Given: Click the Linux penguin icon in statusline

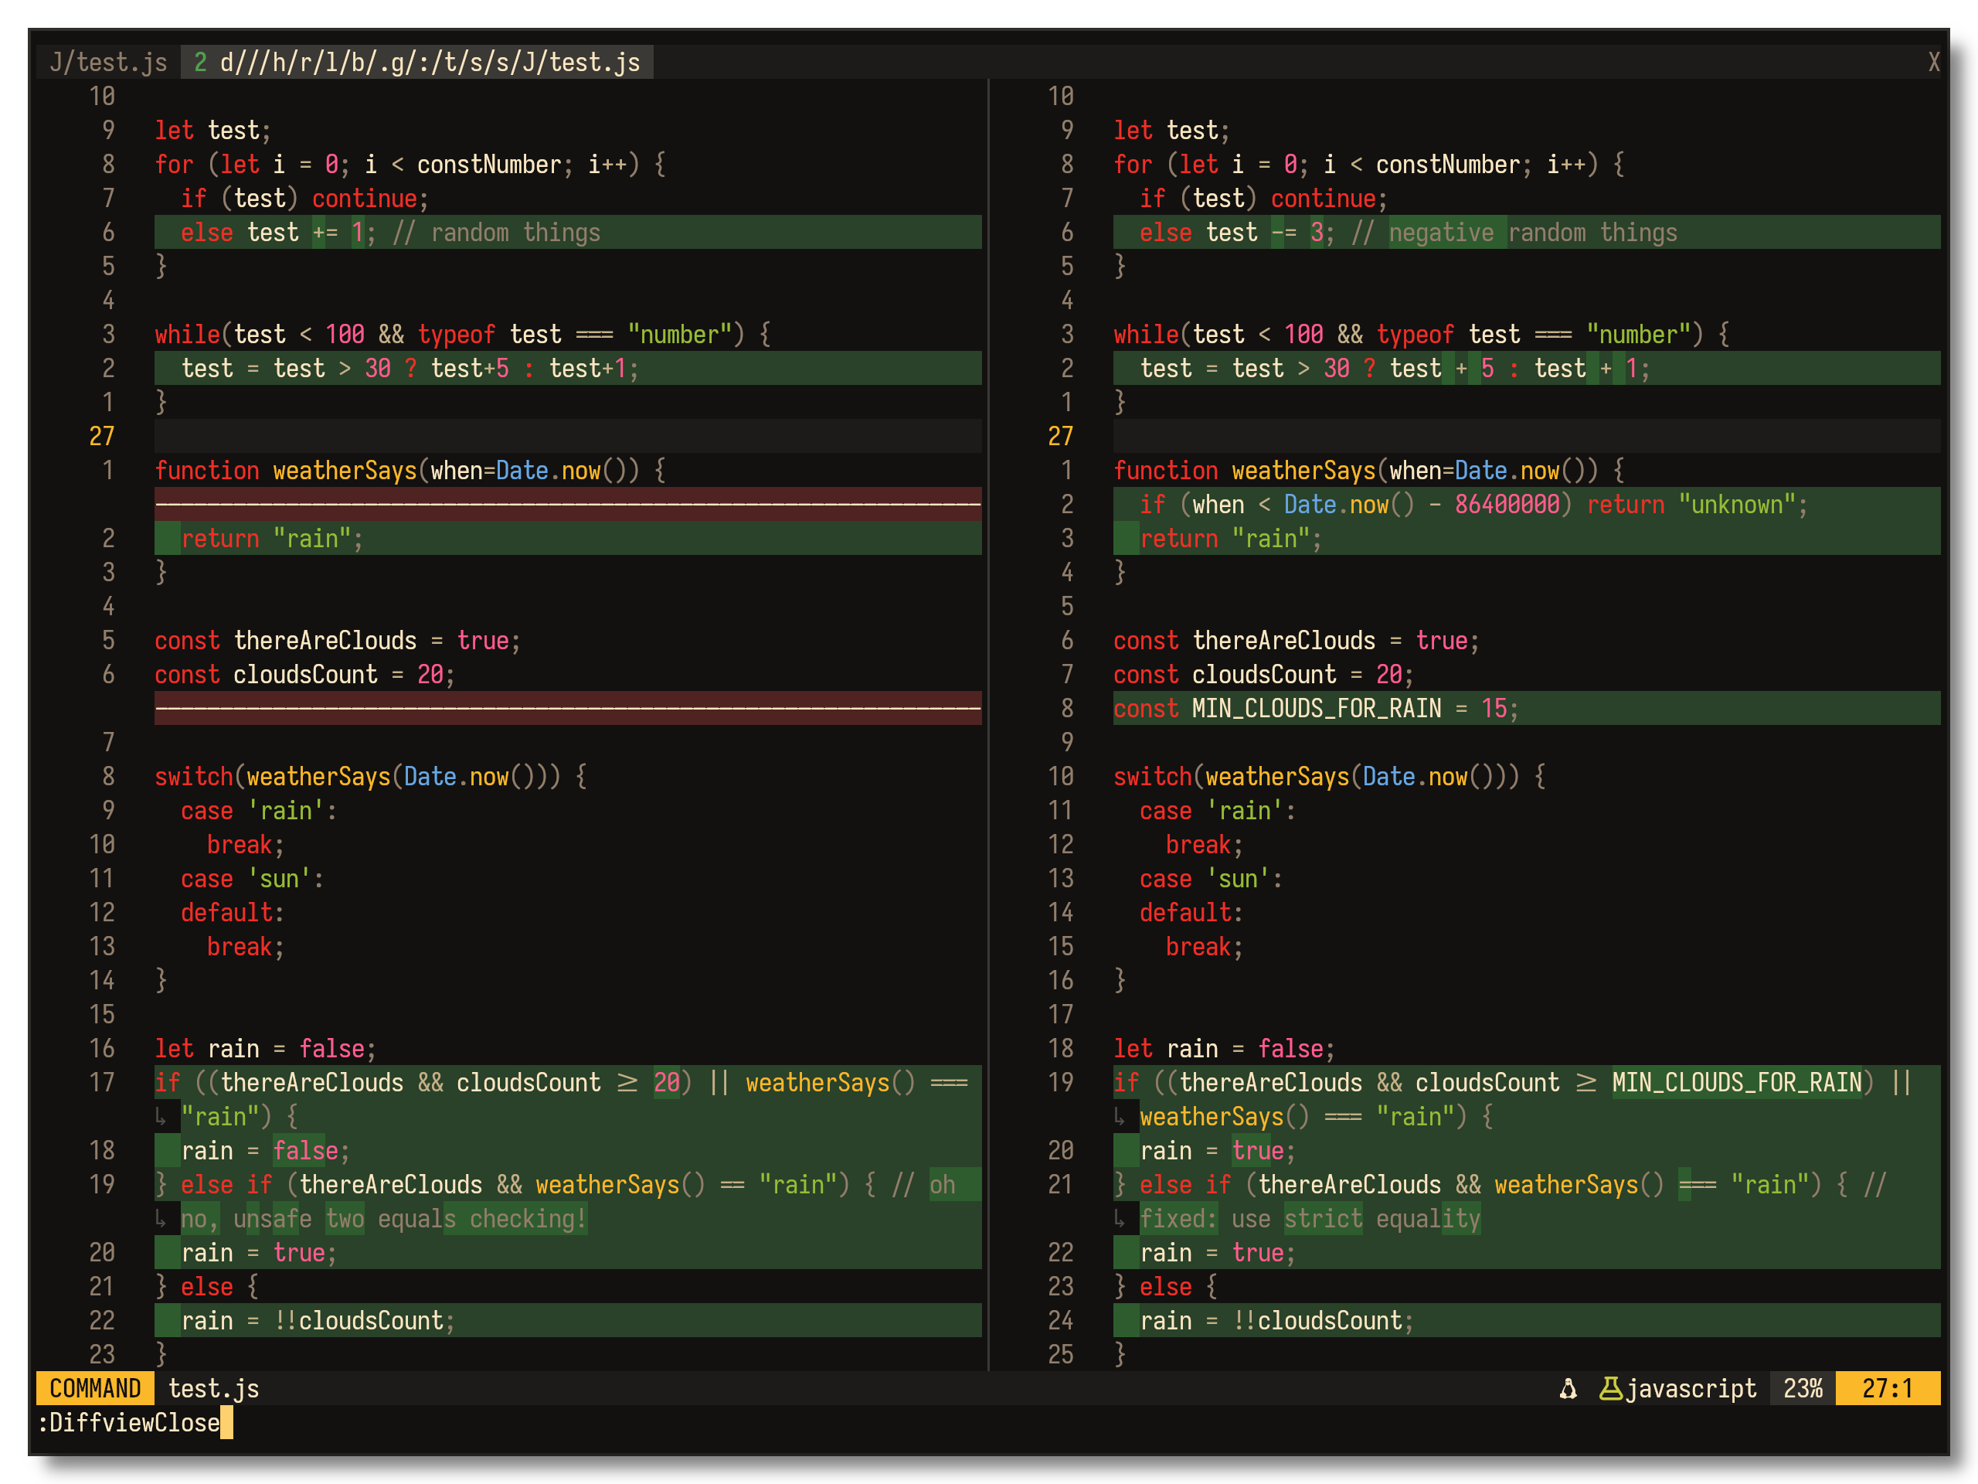Looking at the screenshot, I should click(1568, 1388).
